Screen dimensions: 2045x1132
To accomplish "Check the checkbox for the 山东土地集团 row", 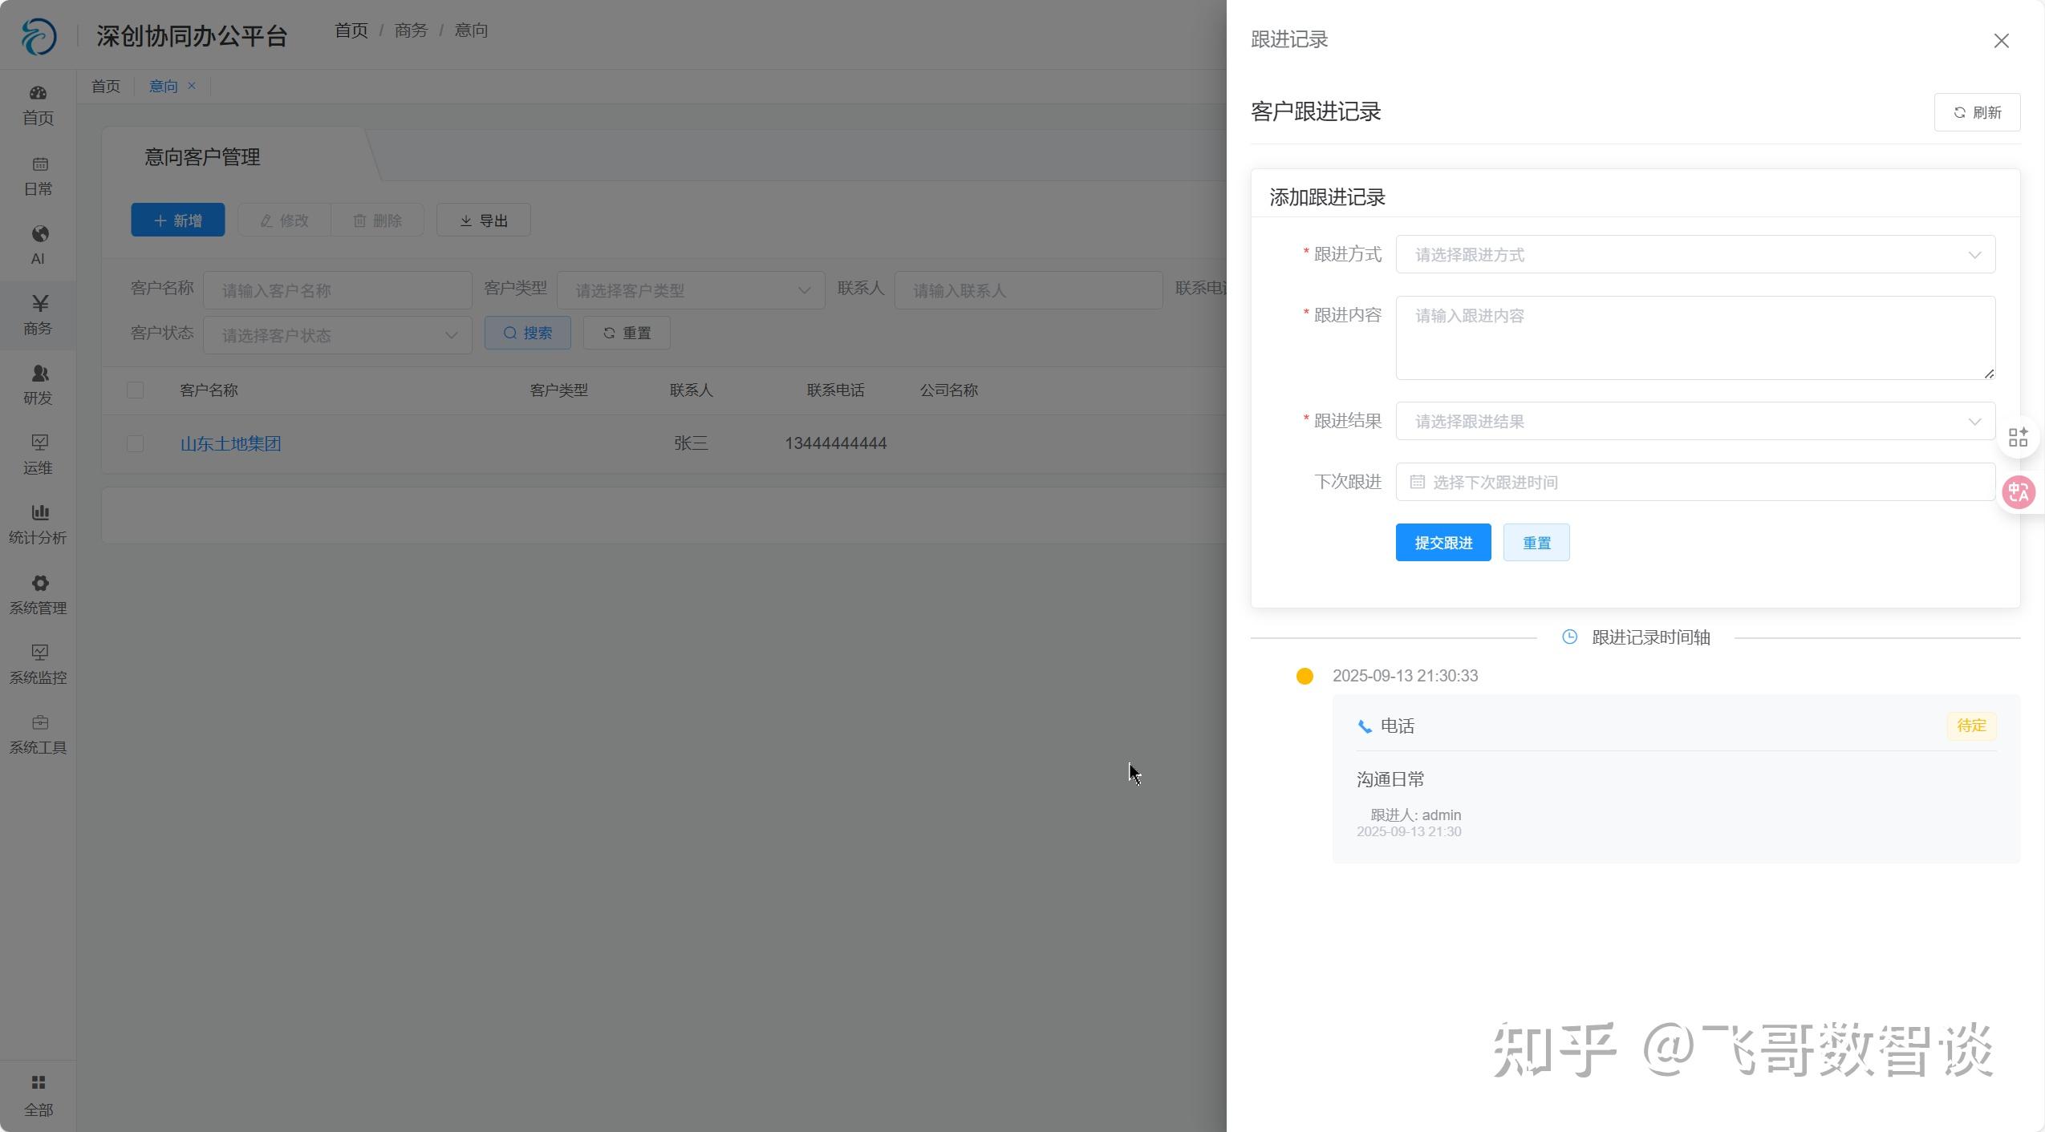I will tap(135, 443).
